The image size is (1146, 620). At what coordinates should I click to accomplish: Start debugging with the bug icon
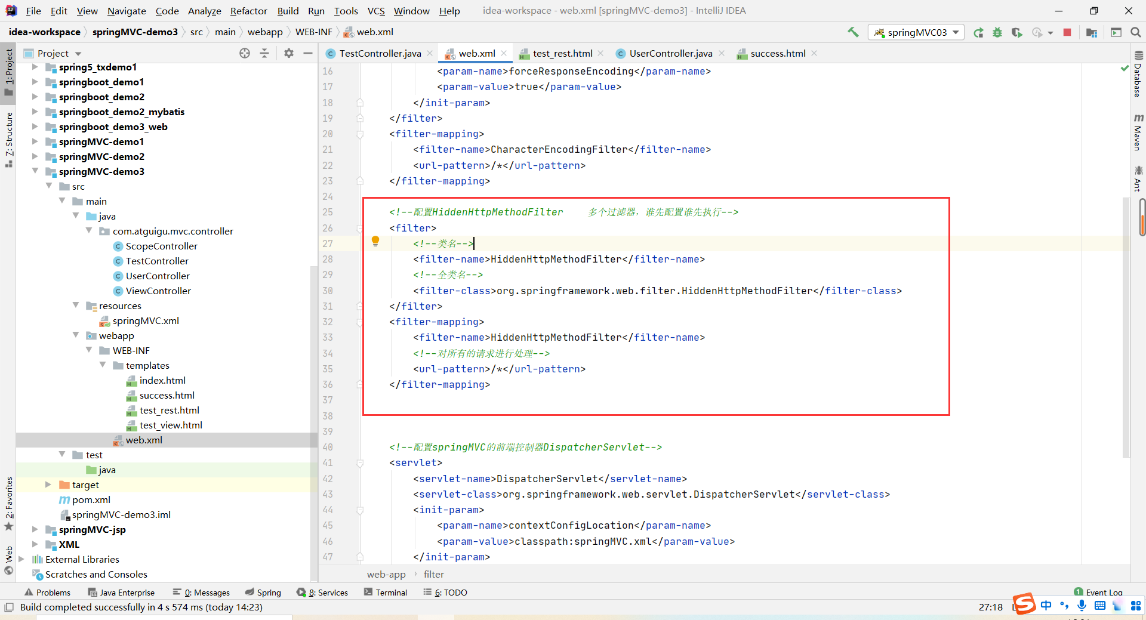pyautogui.click(x=997, y=32)
